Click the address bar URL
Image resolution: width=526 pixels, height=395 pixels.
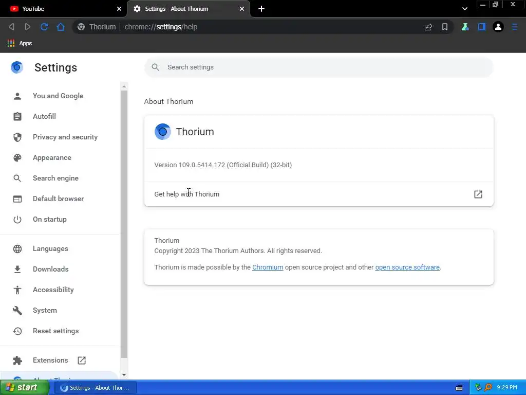[x=161, y=27]
